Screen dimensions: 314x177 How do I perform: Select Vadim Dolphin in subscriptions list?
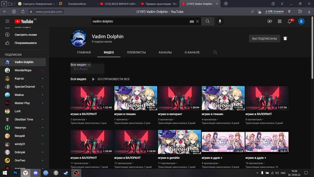point(23,62)
